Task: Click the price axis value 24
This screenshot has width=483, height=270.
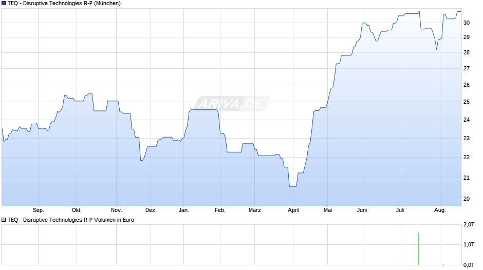Action: (467, 120)
